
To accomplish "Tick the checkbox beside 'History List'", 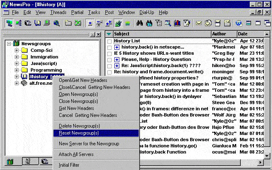I will (x=109, y=41).
